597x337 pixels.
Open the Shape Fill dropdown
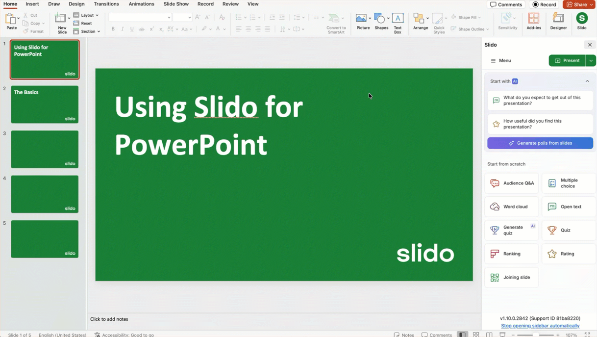click(x=466, y=17)
